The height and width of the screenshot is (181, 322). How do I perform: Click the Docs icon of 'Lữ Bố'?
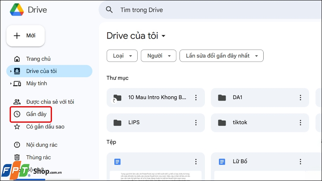tap(222, 162)
